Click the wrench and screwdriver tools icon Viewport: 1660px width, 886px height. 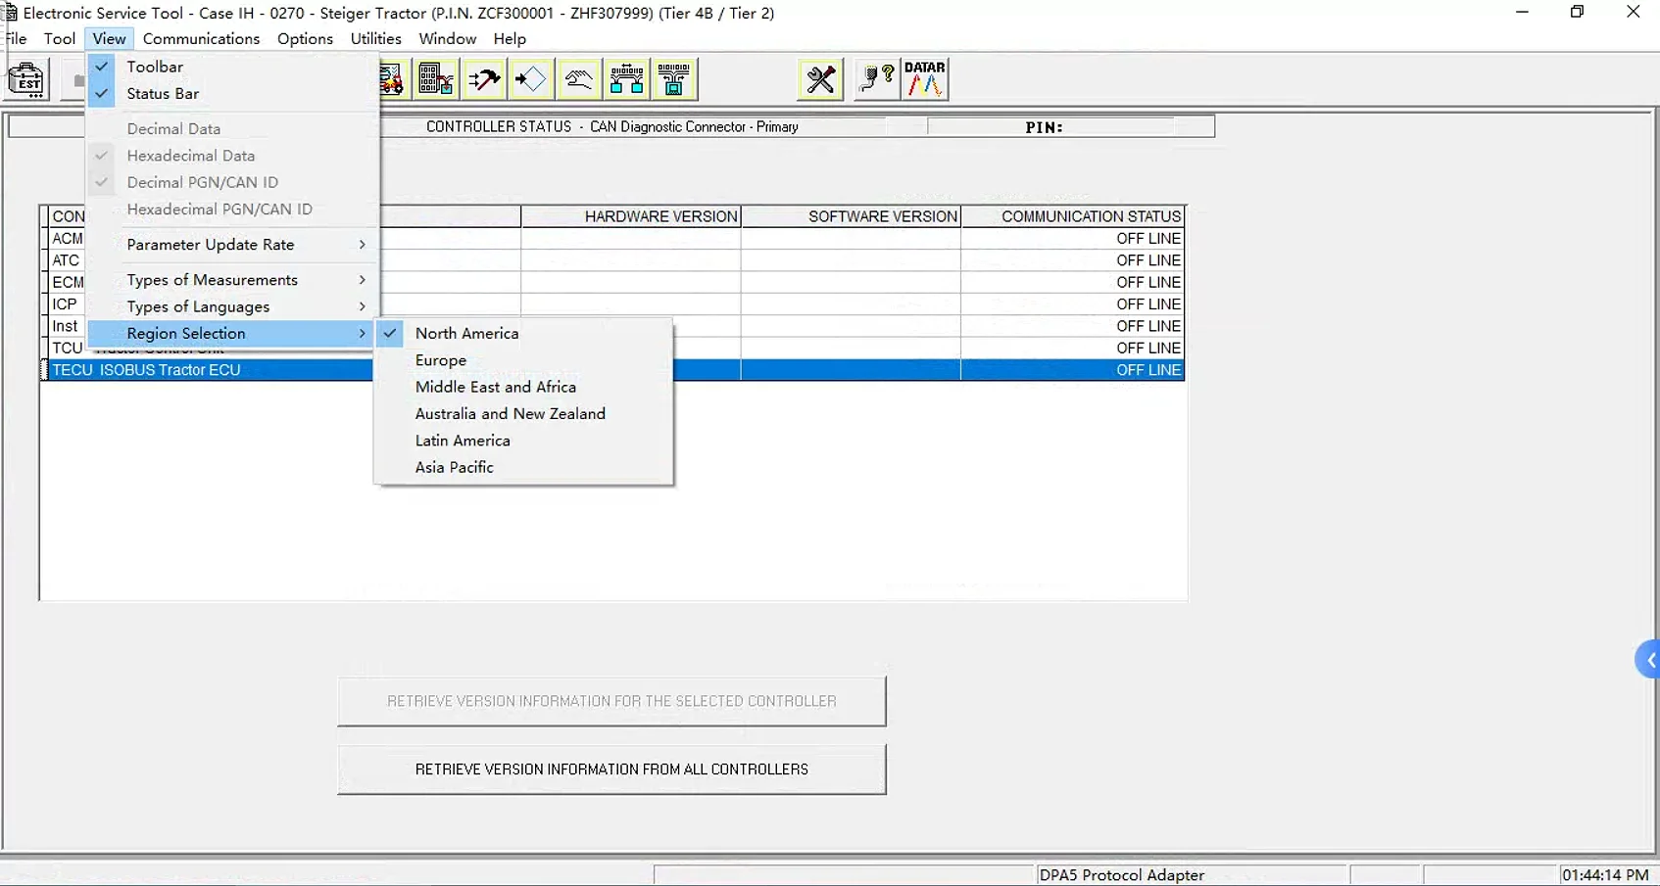(x=820, y=79)
